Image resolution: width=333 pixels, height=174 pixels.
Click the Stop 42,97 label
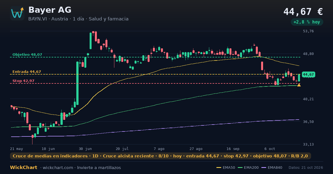coord(23,81)
